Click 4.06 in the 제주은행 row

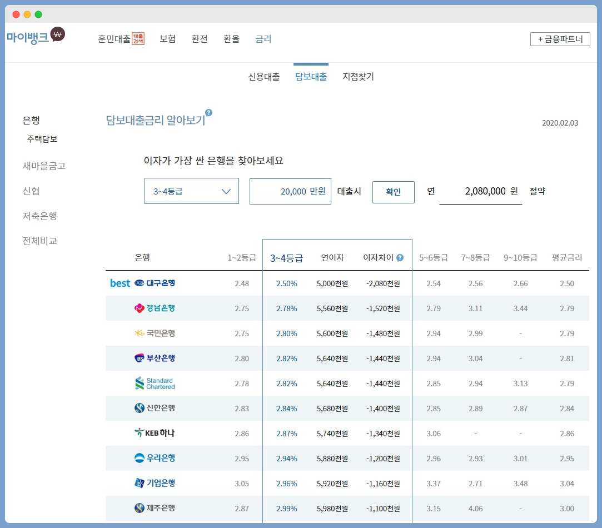475,509
